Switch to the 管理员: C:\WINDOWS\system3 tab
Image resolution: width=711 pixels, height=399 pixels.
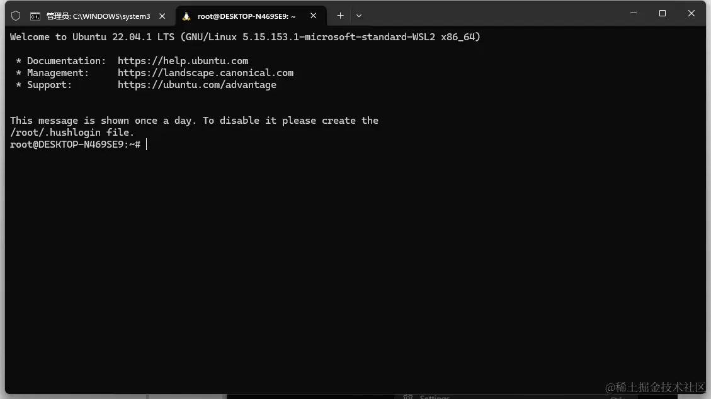point(98,16)
